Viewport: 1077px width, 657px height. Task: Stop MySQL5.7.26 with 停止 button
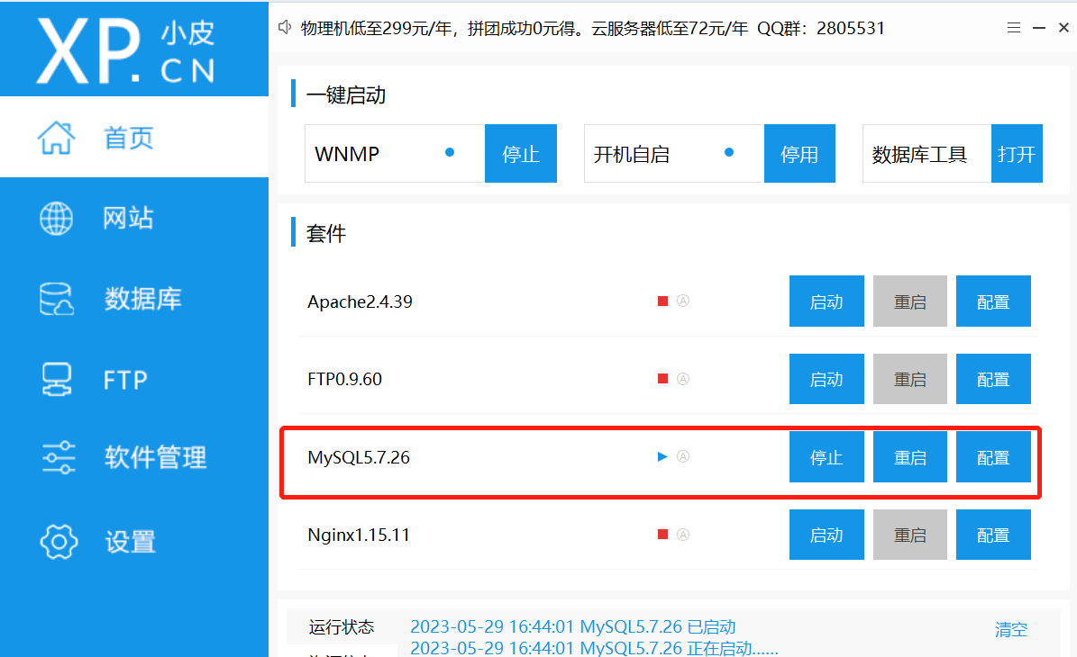tap(826, 456)
